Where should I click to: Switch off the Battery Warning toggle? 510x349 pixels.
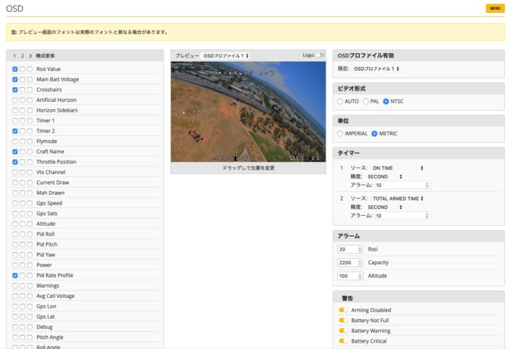point(344,331)
